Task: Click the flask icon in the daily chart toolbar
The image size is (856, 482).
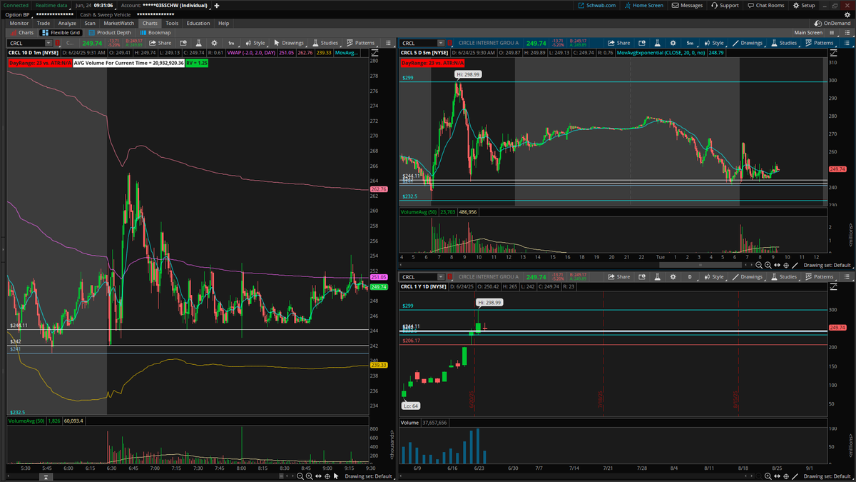Action: click(x=658, y=276)
